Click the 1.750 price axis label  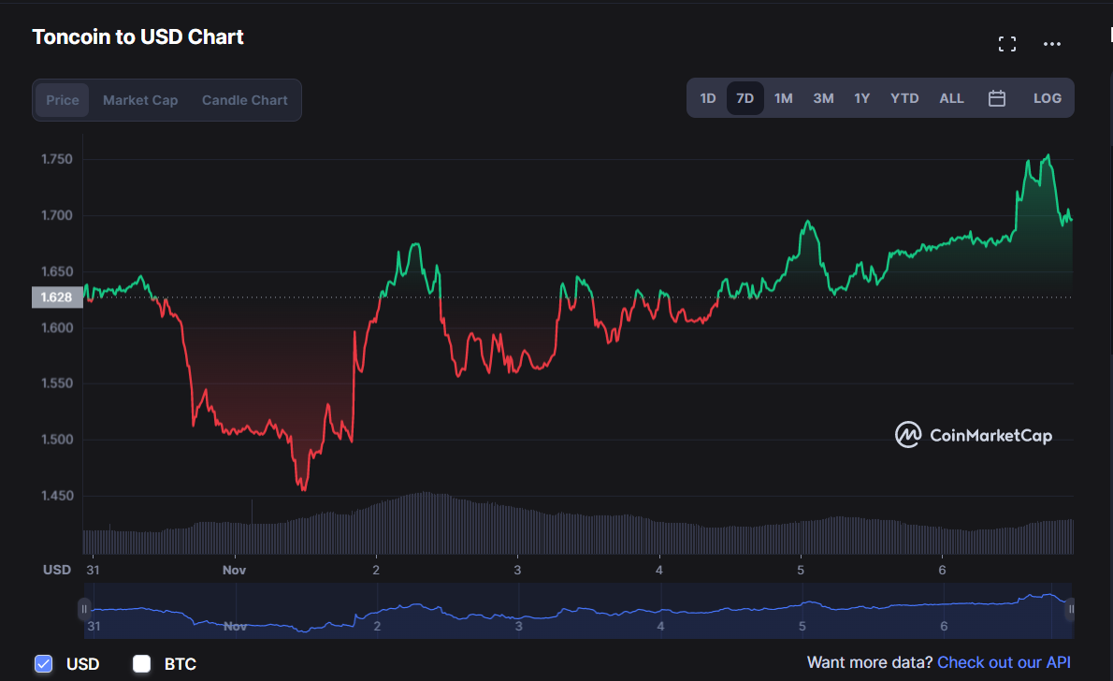[57, 159]
